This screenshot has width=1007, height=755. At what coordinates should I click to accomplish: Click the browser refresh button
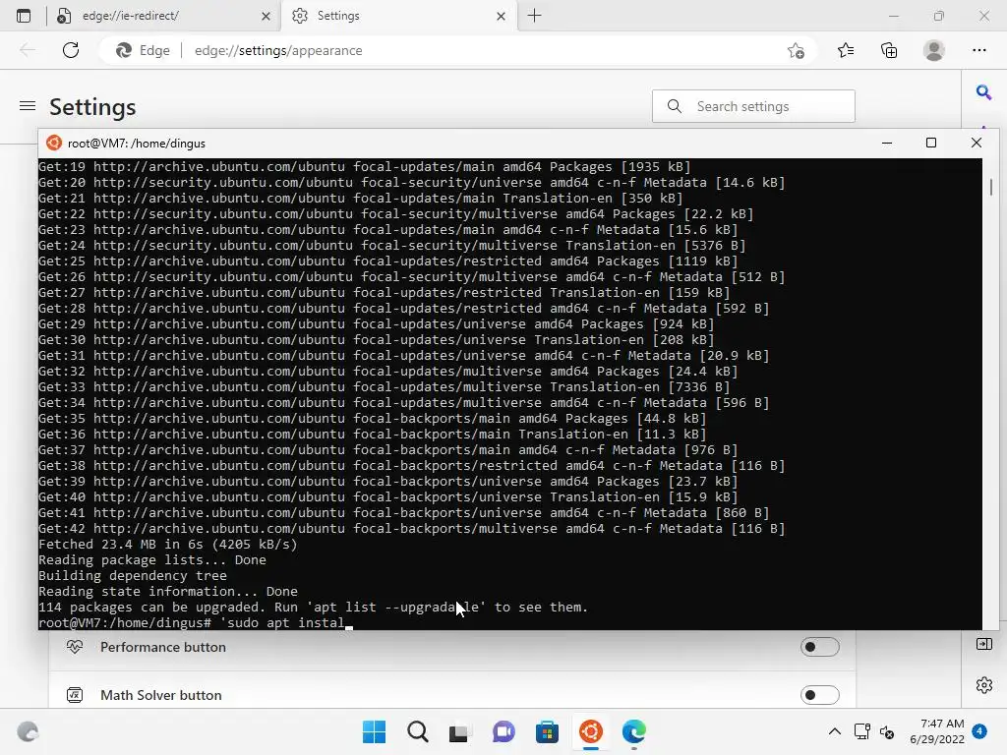coord(71,50)
